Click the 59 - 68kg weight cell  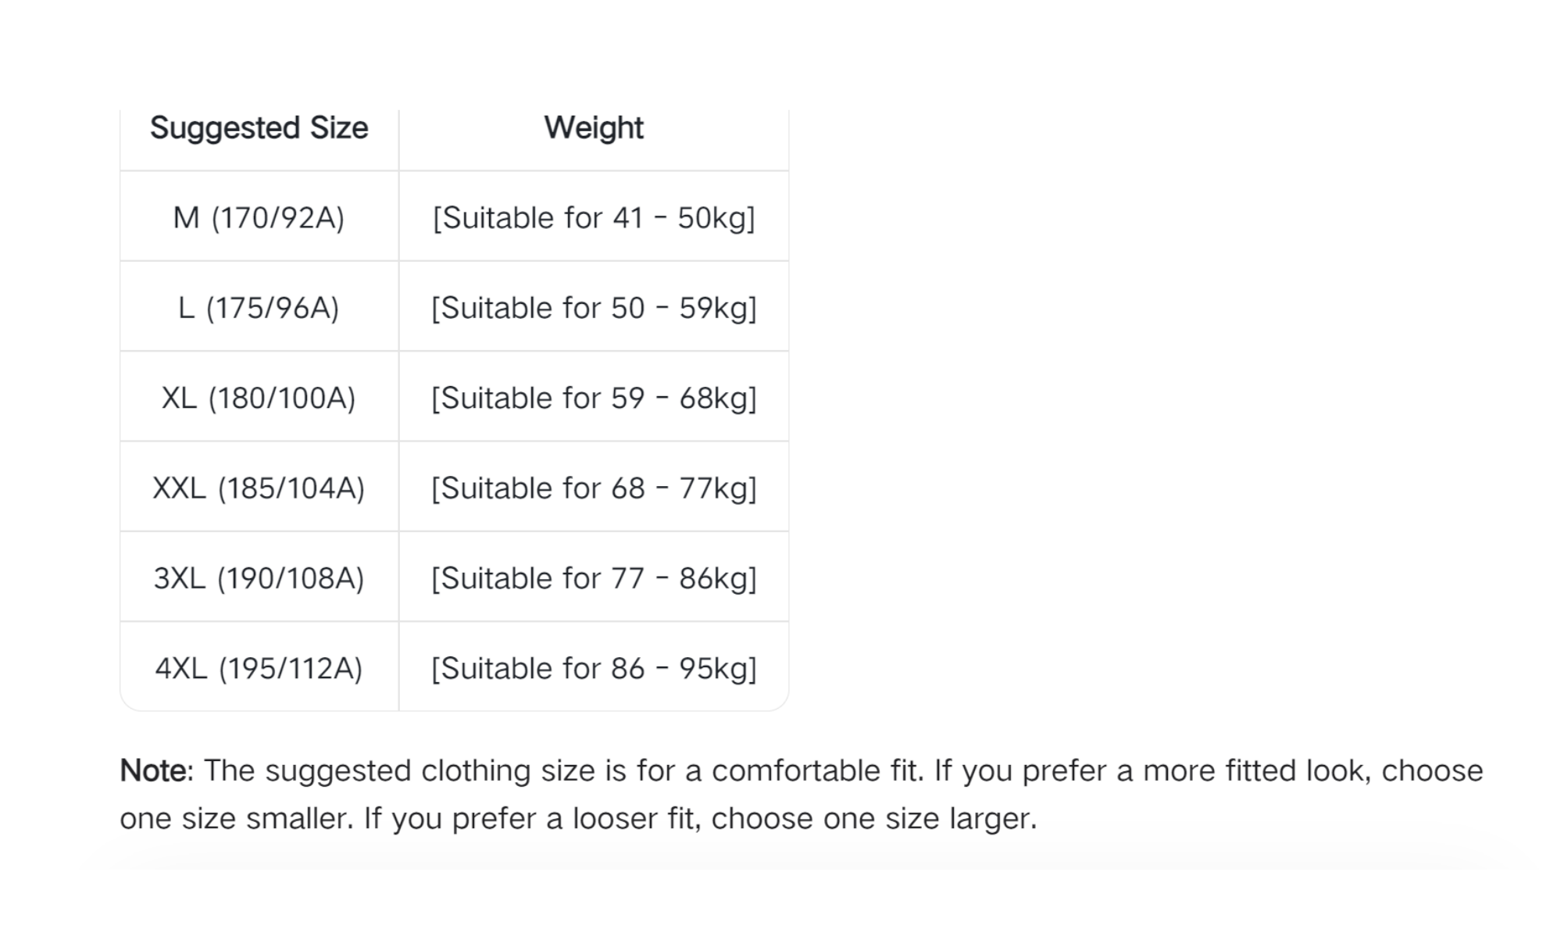[x=594, y=398]
